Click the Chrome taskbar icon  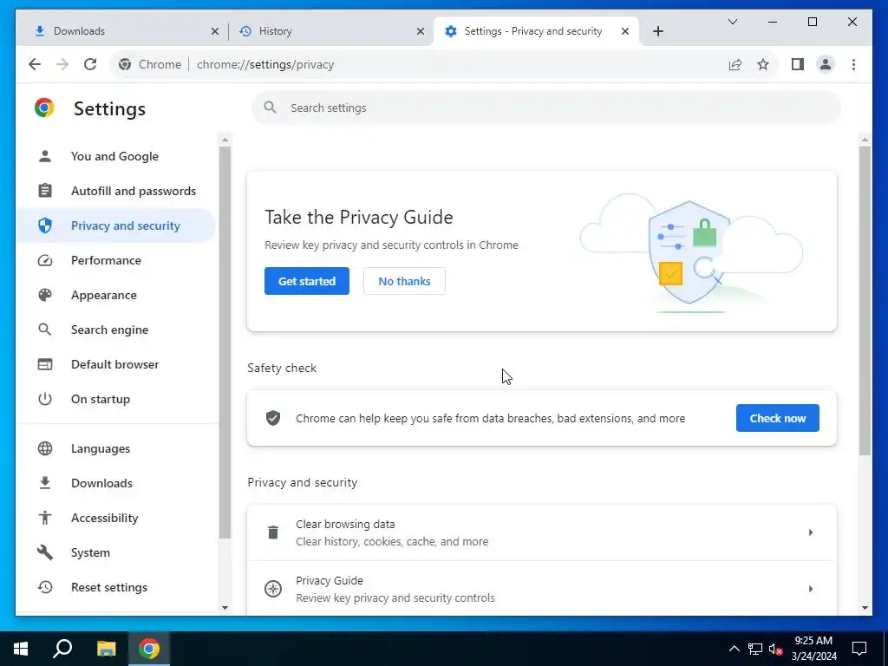149,649
